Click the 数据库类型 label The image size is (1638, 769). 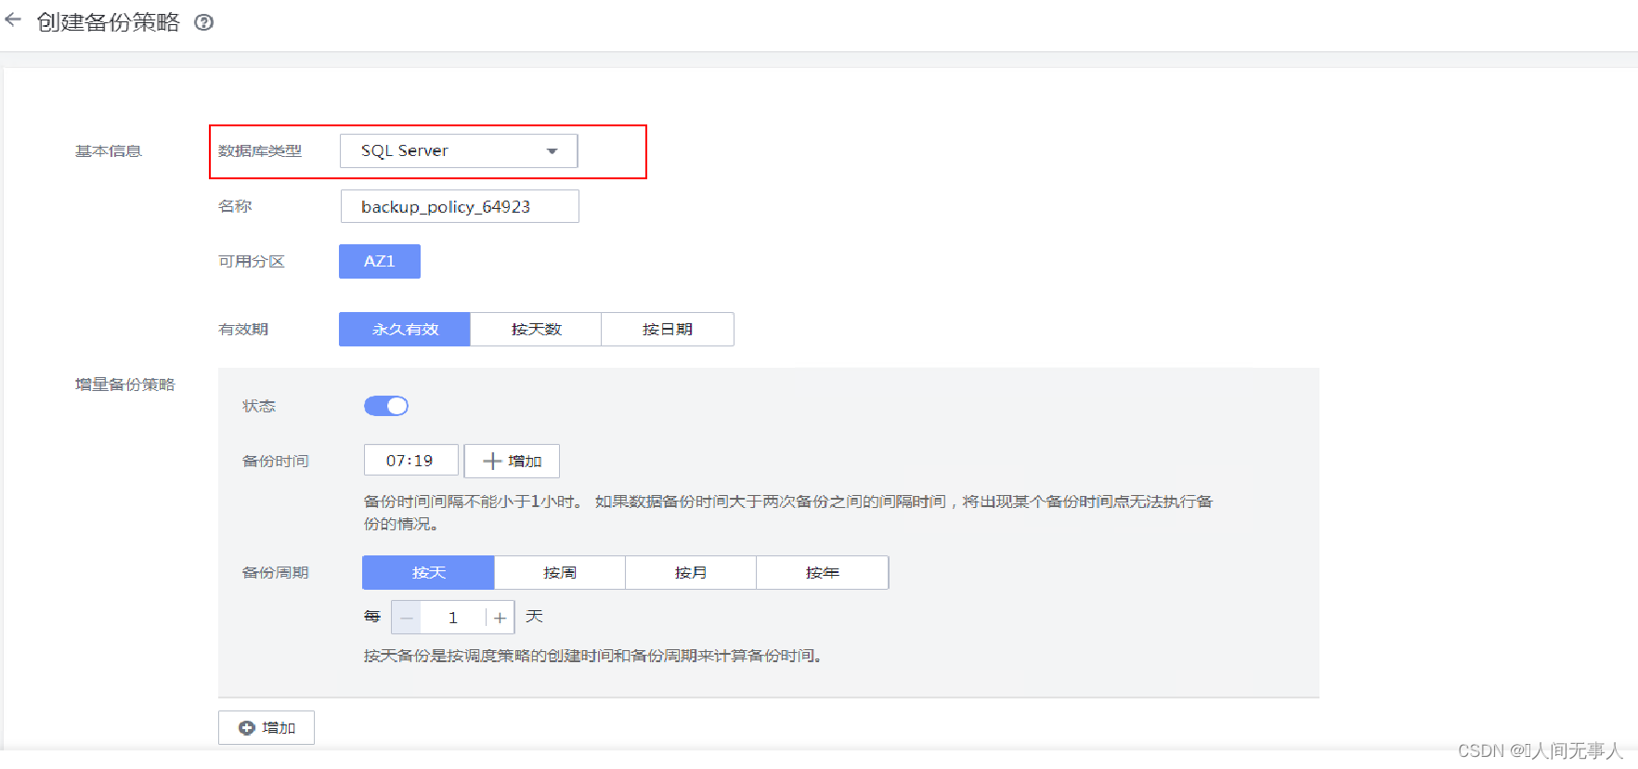point(259,150)
